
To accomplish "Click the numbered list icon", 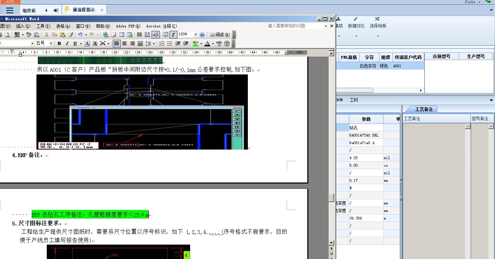I will click(162, 44).
